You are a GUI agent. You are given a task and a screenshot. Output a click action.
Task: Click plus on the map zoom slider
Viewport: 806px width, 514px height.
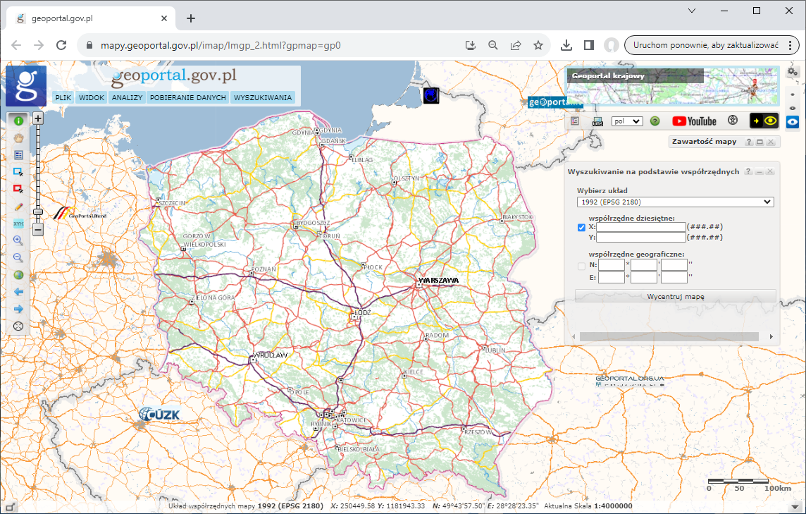click(x=38, y=118)
